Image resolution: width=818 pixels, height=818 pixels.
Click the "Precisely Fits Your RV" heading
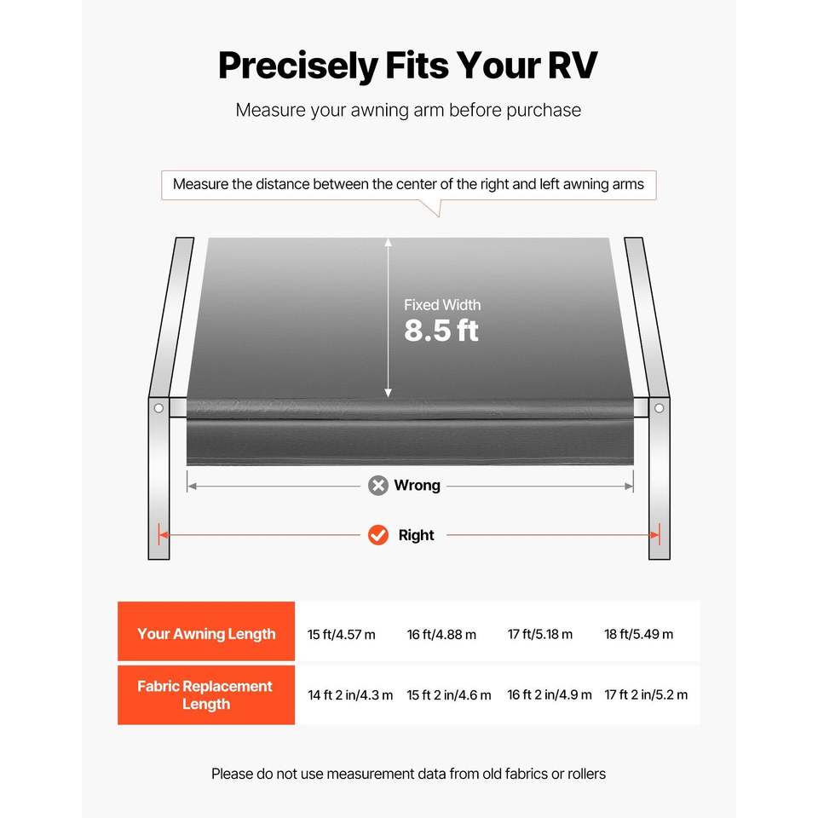[x=408, y=66]
